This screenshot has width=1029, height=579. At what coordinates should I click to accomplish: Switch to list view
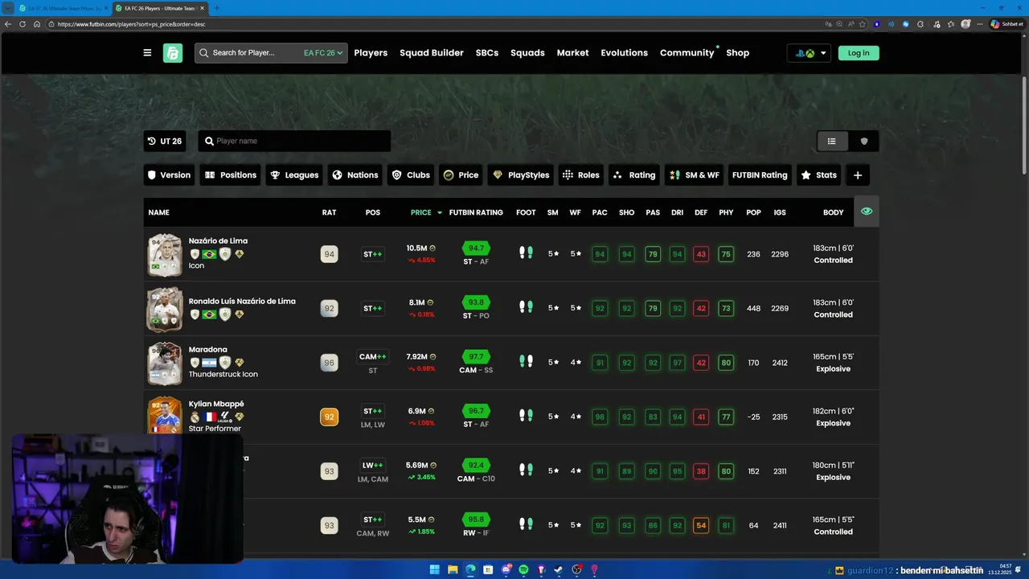click(832, 141)
